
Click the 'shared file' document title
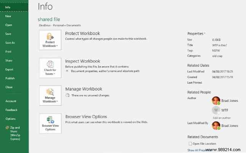click(x=49, y=19)
